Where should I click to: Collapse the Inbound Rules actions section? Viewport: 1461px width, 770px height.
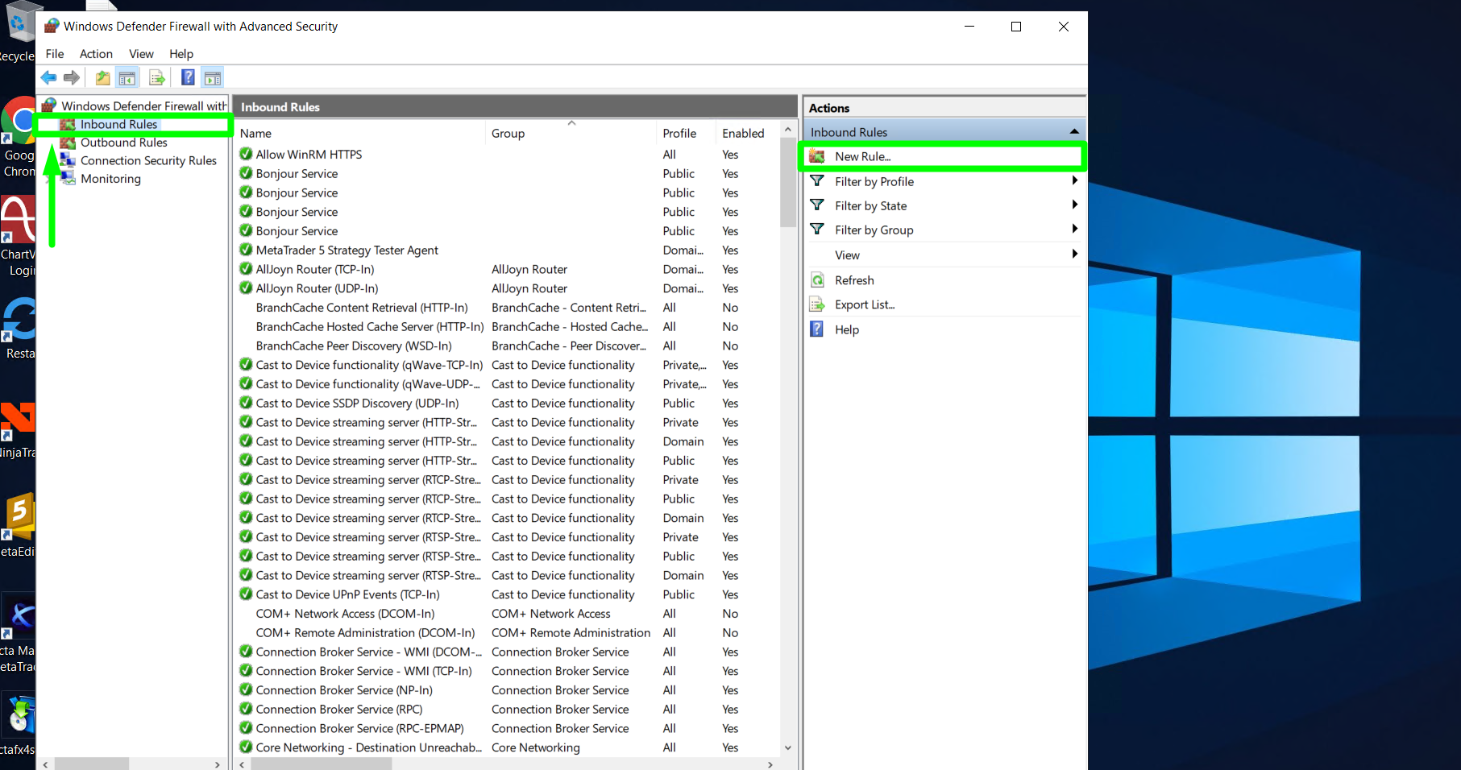(1074, 131)
